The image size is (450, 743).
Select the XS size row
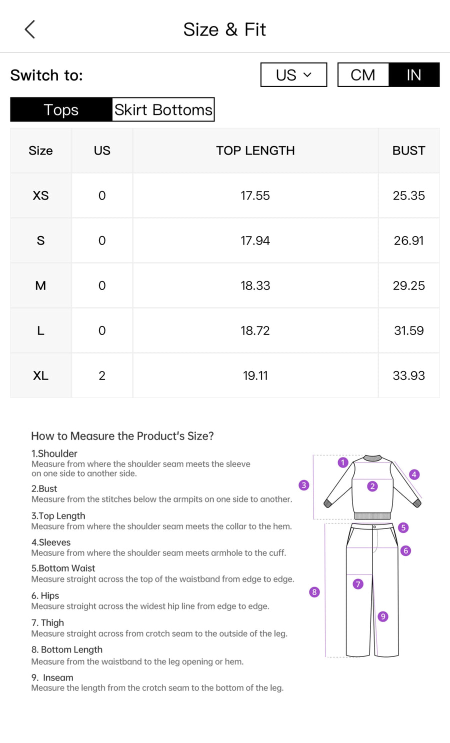pos(225,195)
